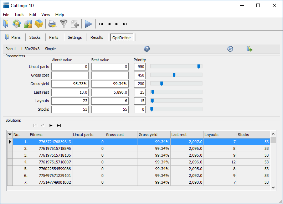283x204 pixels.
Task: Click the page with arrow toolbar icon
Action: pyautogui.click(x=75, y=24)
